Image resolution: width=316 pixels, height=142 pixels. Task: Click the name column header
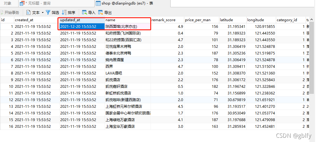pyautogui.click(x=127, y=20)
